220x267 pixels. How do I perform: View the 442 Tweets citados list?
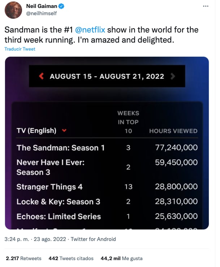click(x=71, y=258)
